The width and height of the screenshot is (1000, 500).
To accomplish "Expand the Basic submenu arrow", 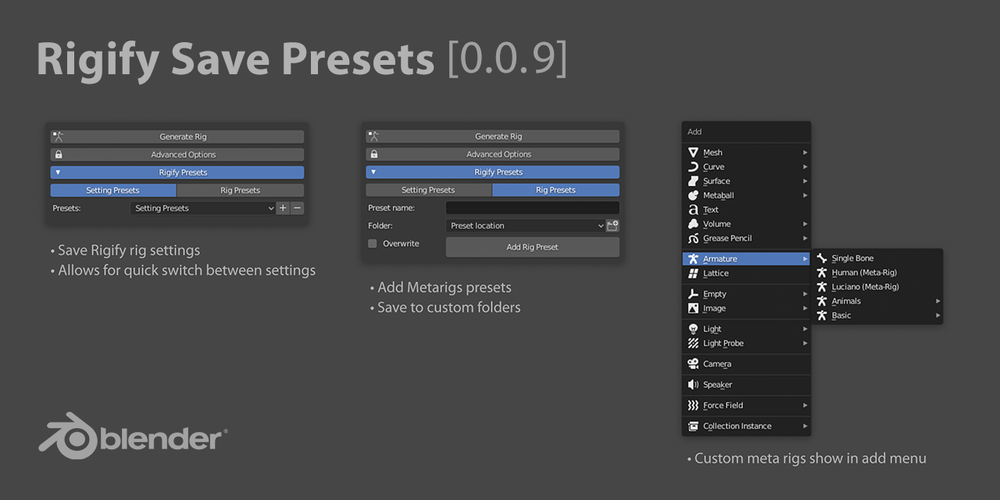I will tap(937, 316).
